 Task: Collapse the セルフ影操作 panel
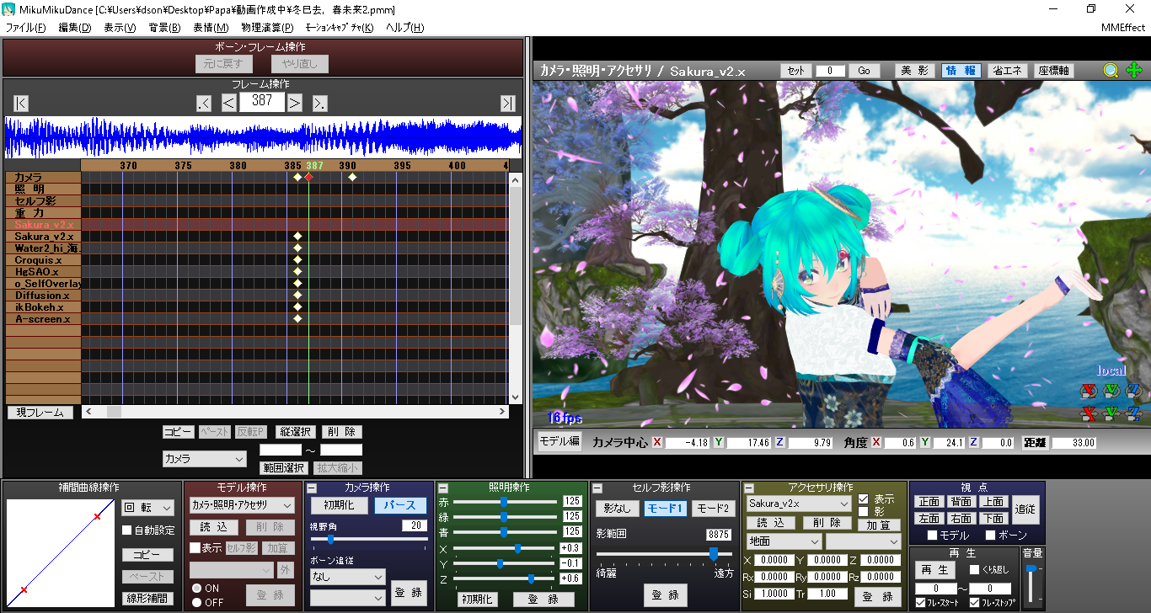[597, 488]
